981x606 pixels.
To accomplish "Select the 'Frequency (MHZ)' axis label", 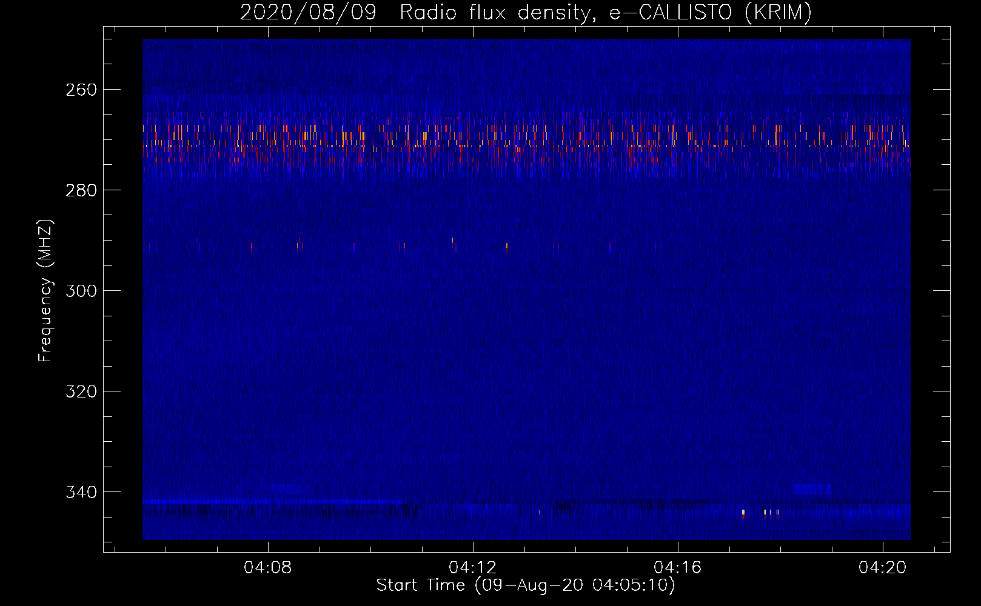I will pos(45,290).
